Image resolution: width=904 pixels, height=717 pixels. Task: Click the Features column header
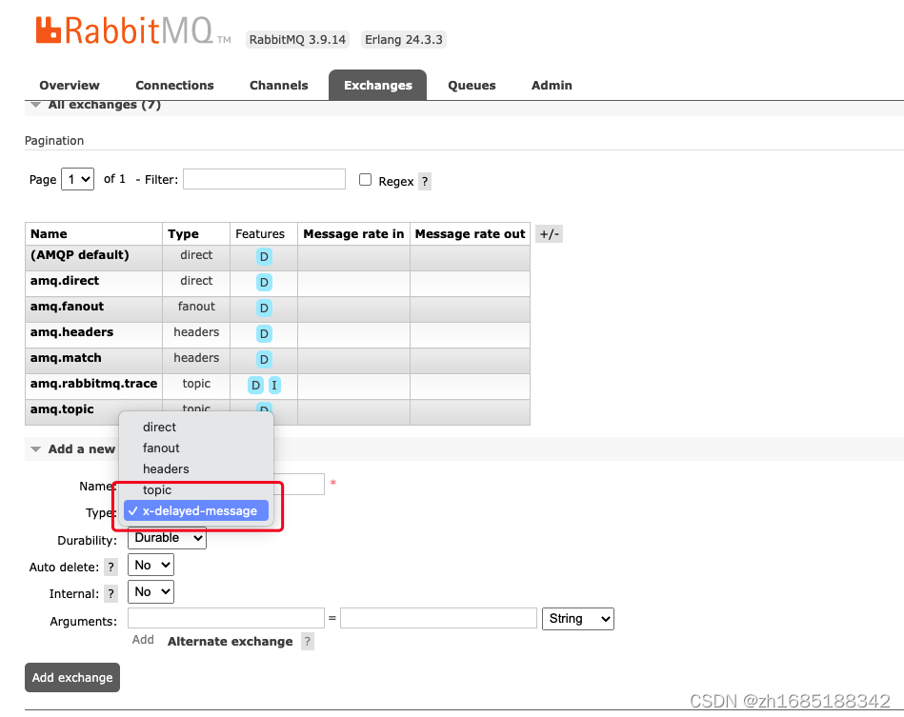pos(260,234)
